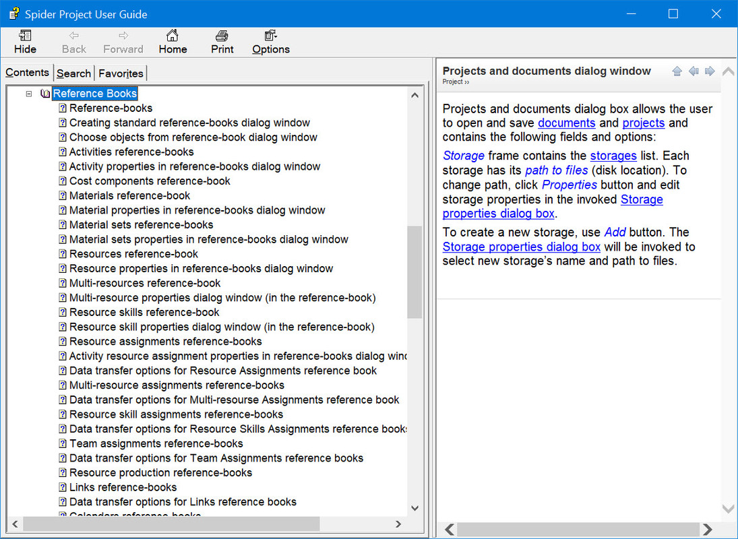Screen dimensions: 738x539
Task: Open 'Resource skill assignments reference-books' topic
Action: click(176, 414)
